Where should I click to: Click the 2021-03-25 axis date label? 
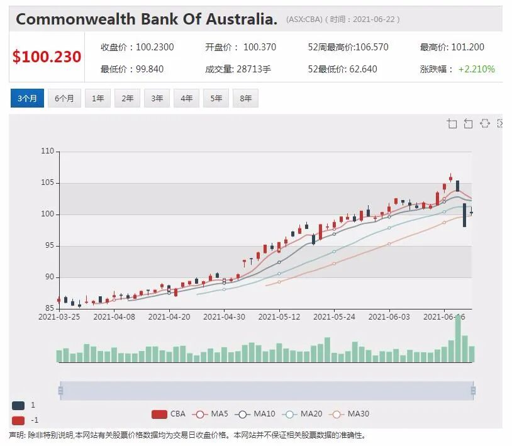tap(59, 316)
